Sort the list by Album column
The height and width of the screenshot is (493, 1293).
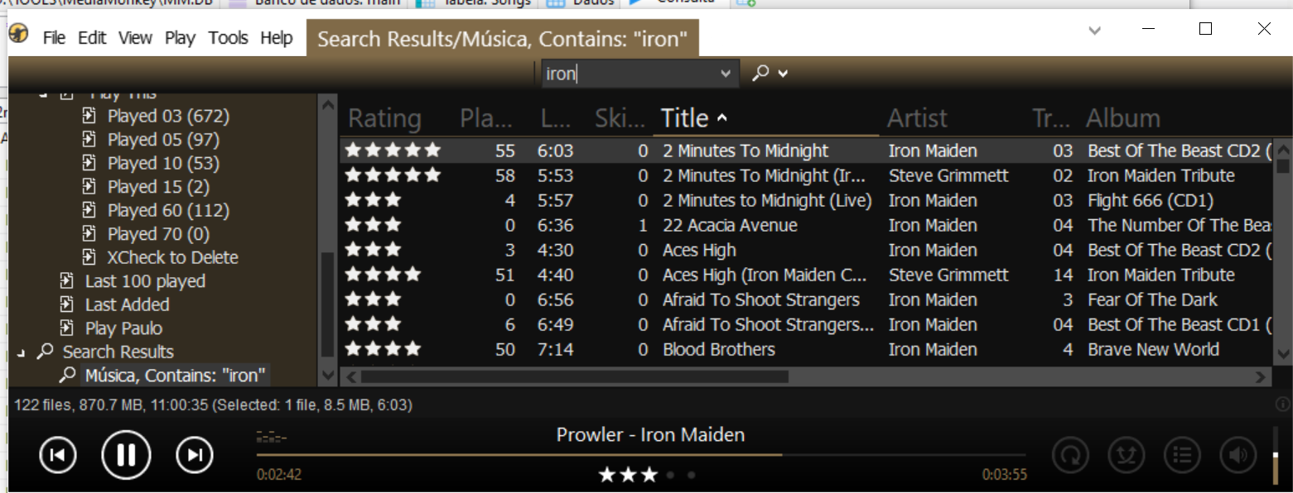(x=1122, y=118)
